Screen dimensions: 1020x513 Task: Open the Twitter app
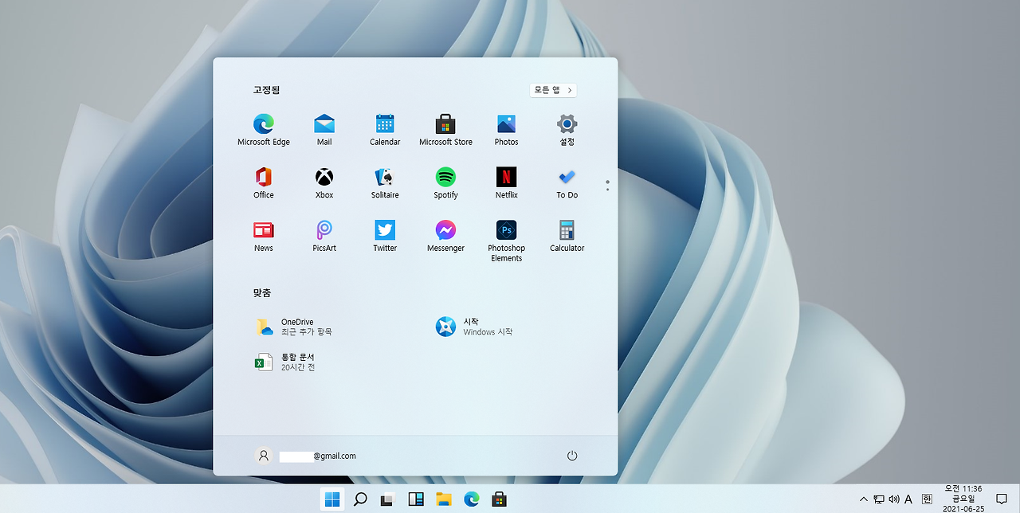(385, 237)
